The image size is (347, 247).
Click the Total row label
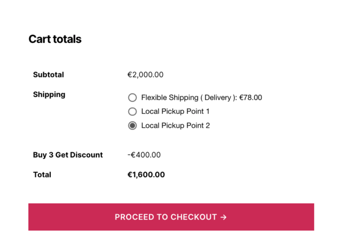(42, 174)
